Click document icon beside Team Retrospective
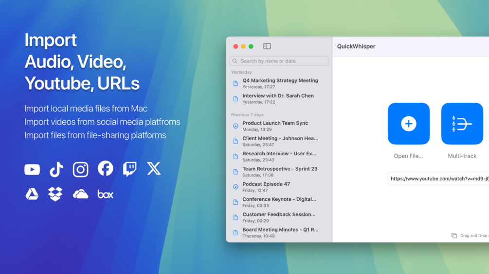 (236, 172)
